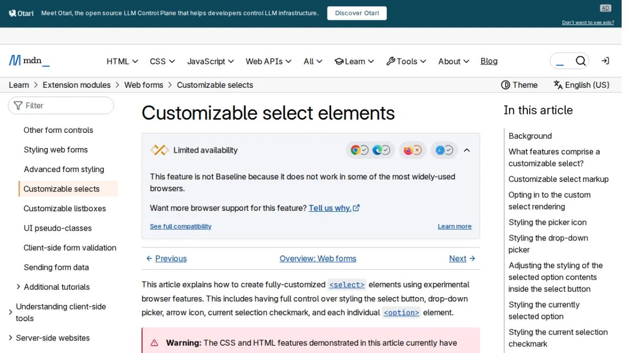Open the Web APIs dropdown menu

coord(268,61)
